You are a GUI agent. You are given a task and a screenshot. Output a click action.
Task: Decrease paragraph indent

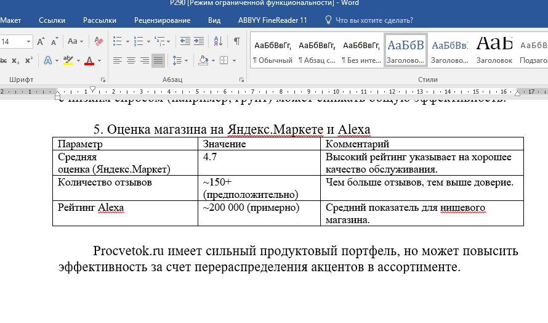pos(185,41)
